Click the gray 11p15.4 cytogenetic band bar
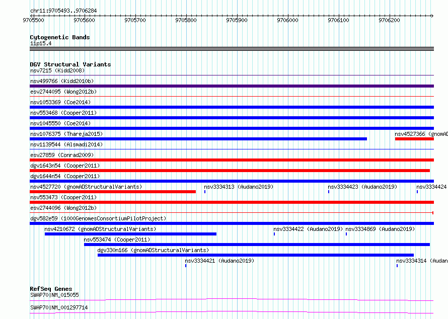This screenshot has width=448, height=319. tap(232, 49)
